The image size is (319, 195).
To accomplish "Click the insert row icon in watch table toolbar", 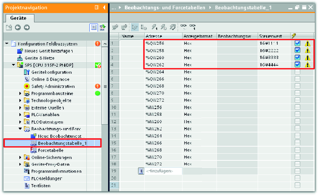I will (116, 27).
